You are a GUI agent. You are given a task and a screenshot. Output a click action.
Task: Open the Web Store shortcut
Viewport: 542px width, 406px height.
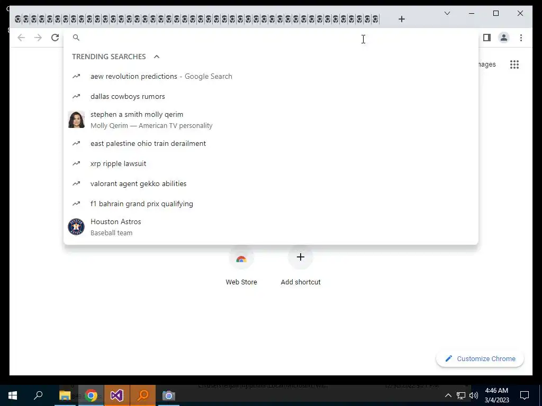[241, 266]
